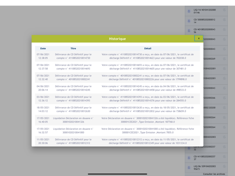Click the circular arrow icon on the row ending 5202000269

pyautogui.click(x=224, y=59)
